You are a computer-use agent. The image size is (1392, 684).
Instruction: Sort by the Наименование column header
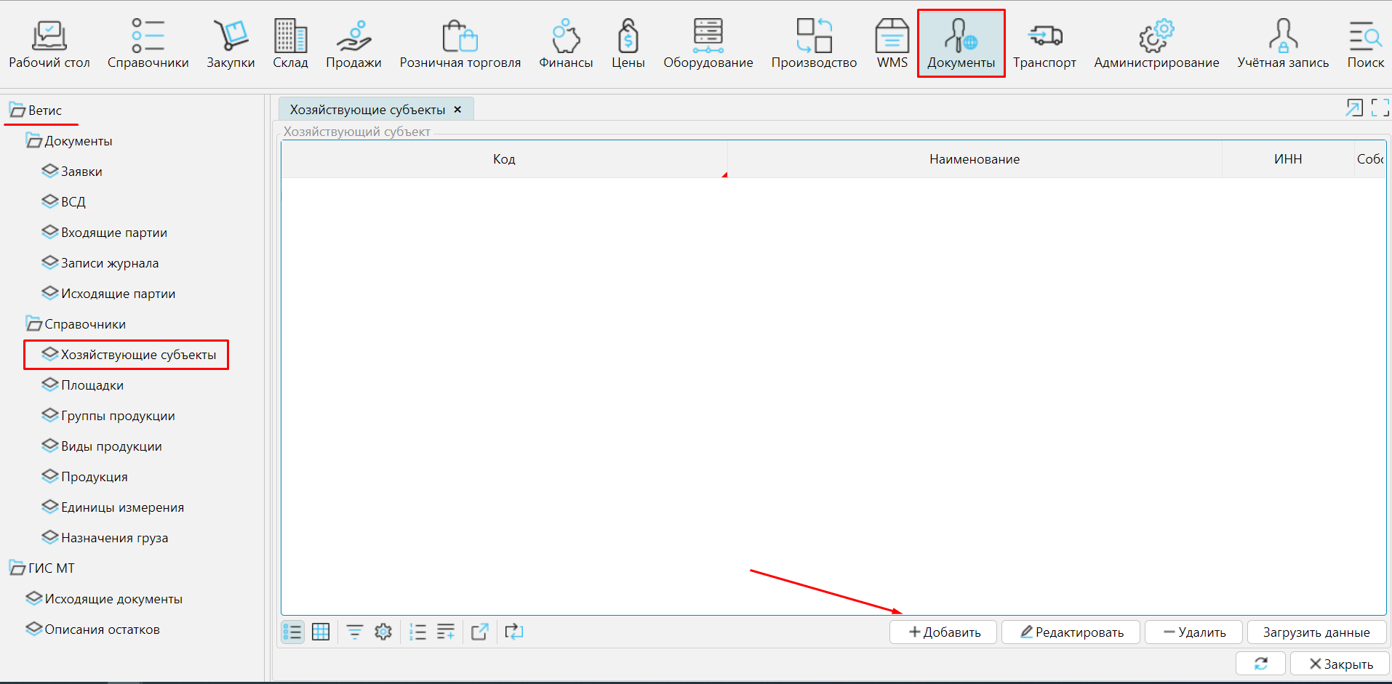[x=974, y=159]
